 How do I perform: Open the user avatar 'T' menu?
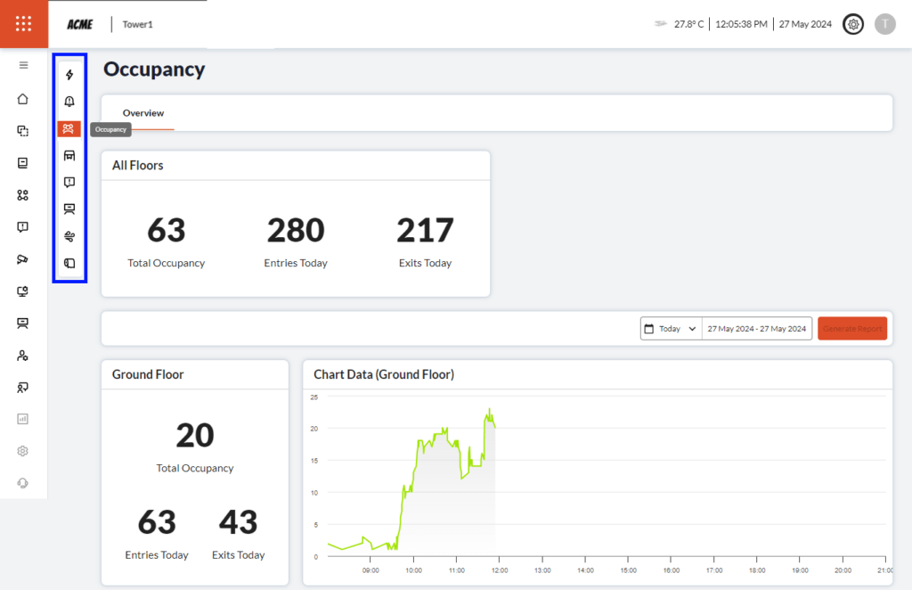(x=884, y=24)
